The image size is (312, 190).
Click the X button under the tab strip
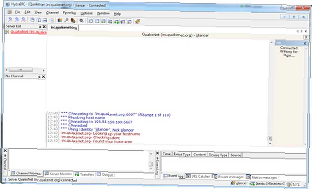(x=306, y=37)
